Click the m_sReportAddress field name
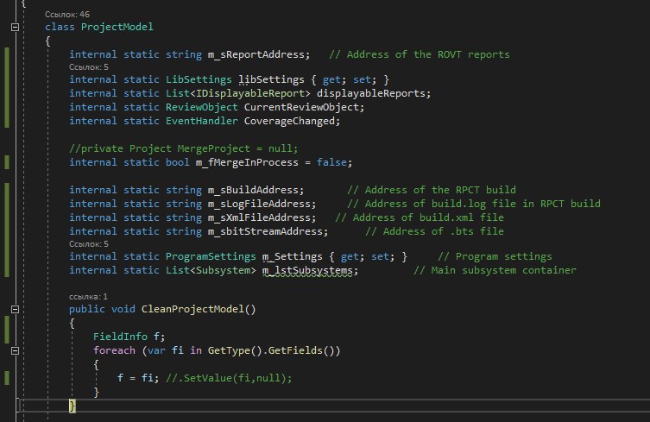Image resolution: width=650 pixels, height=422 pixels. pos(256,54)
